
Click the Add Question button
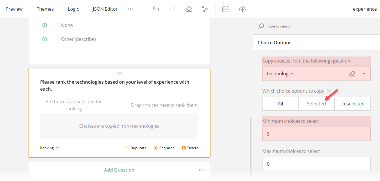tap(119, 170)
